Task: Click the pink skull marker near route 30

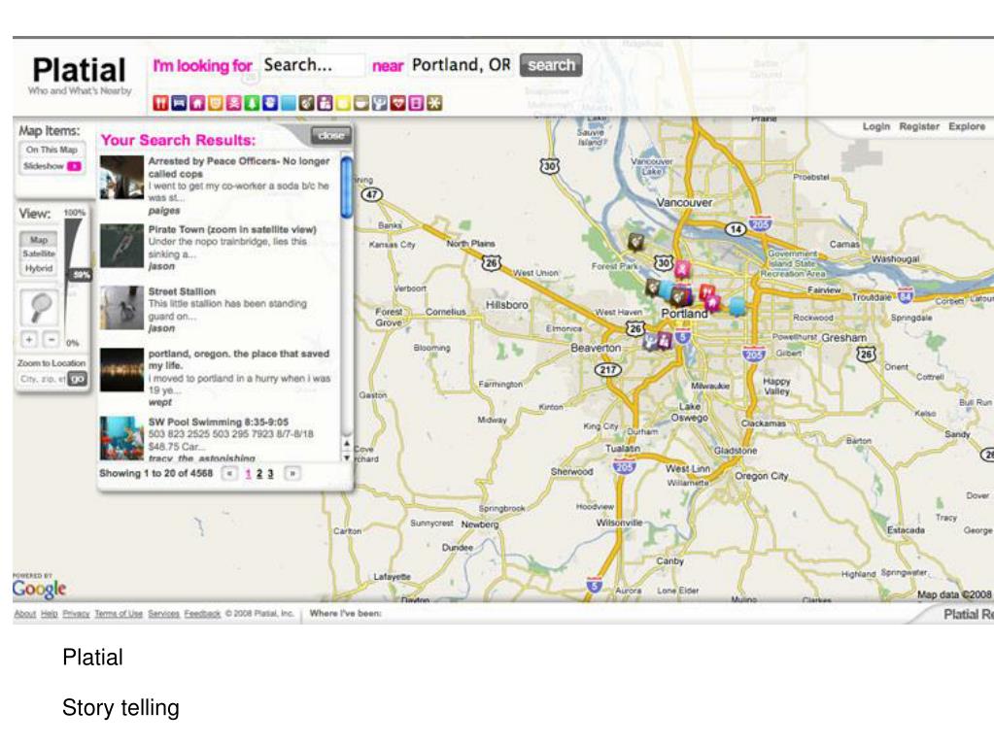Action: (681, 269)
